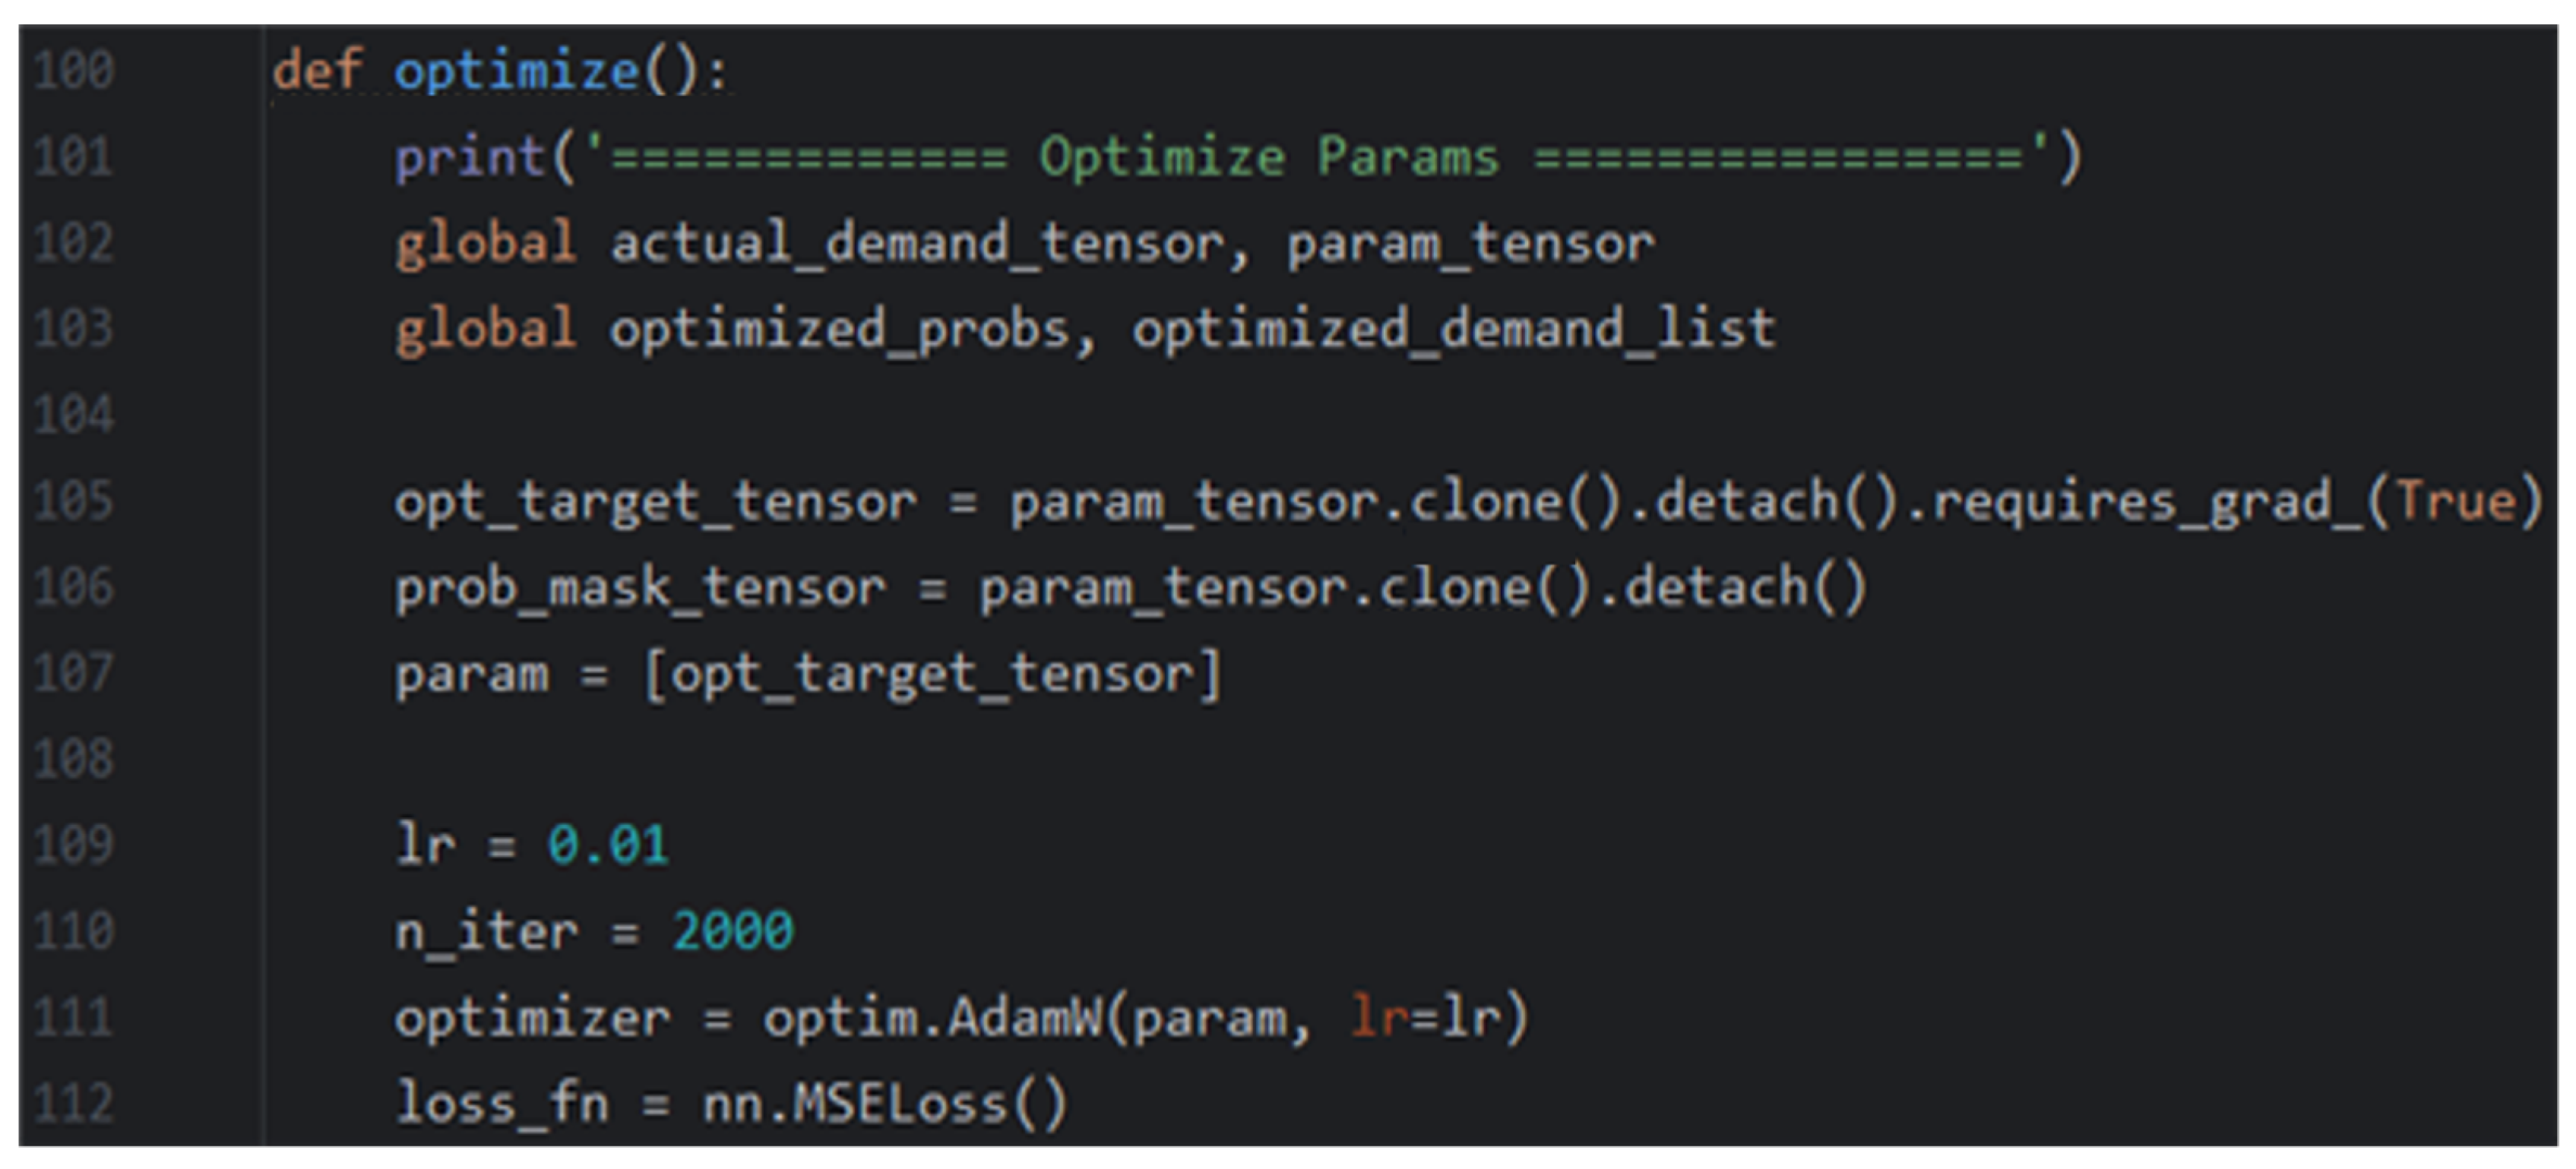Click the 2000 iteration count value
The width and height of the screenshot is (2576, 1169).
click(x=733, y=931)
